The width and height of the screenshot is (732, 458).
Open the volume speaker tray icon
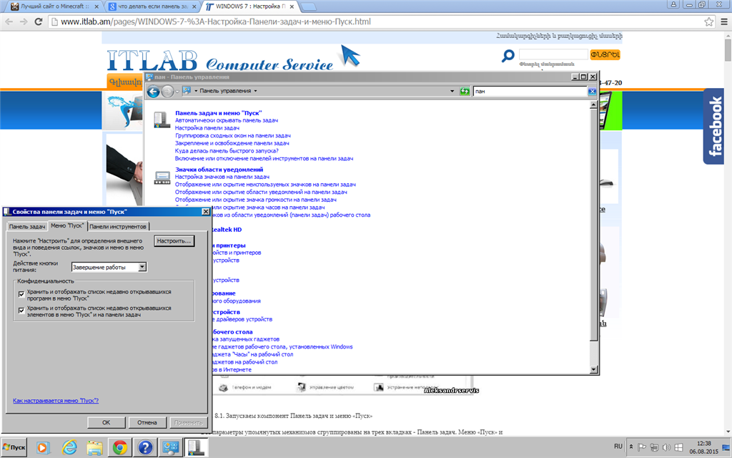point(666,447)
